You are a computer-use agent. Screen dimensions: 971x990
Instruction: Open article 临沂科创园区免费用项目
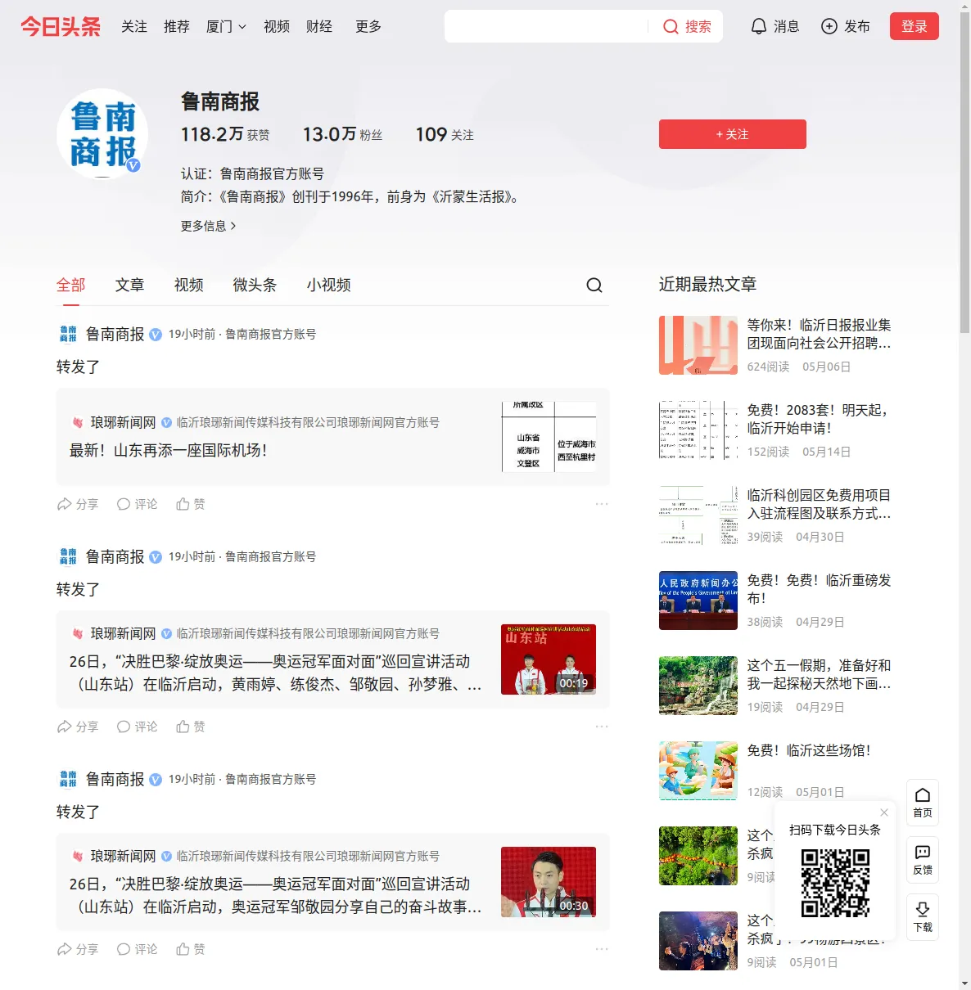pyautogui.click(x=819, y=504)
